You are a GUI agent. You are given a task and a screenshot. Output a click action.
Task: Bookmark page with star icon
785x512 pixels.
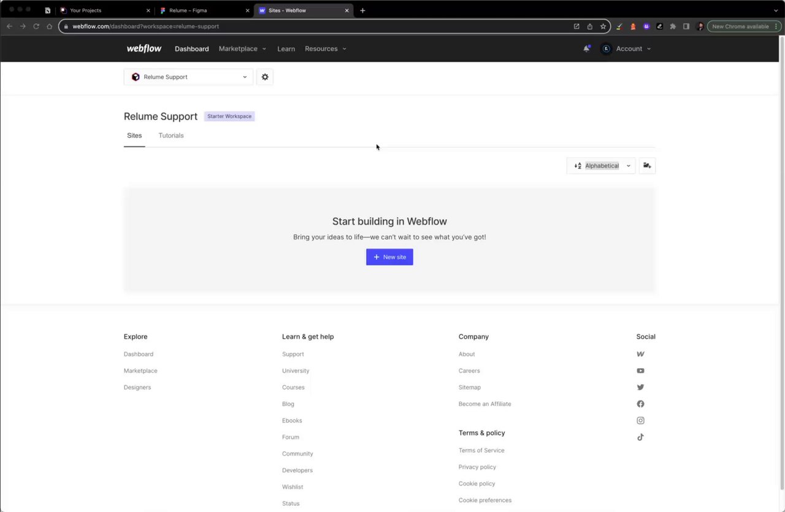(603, 26)
